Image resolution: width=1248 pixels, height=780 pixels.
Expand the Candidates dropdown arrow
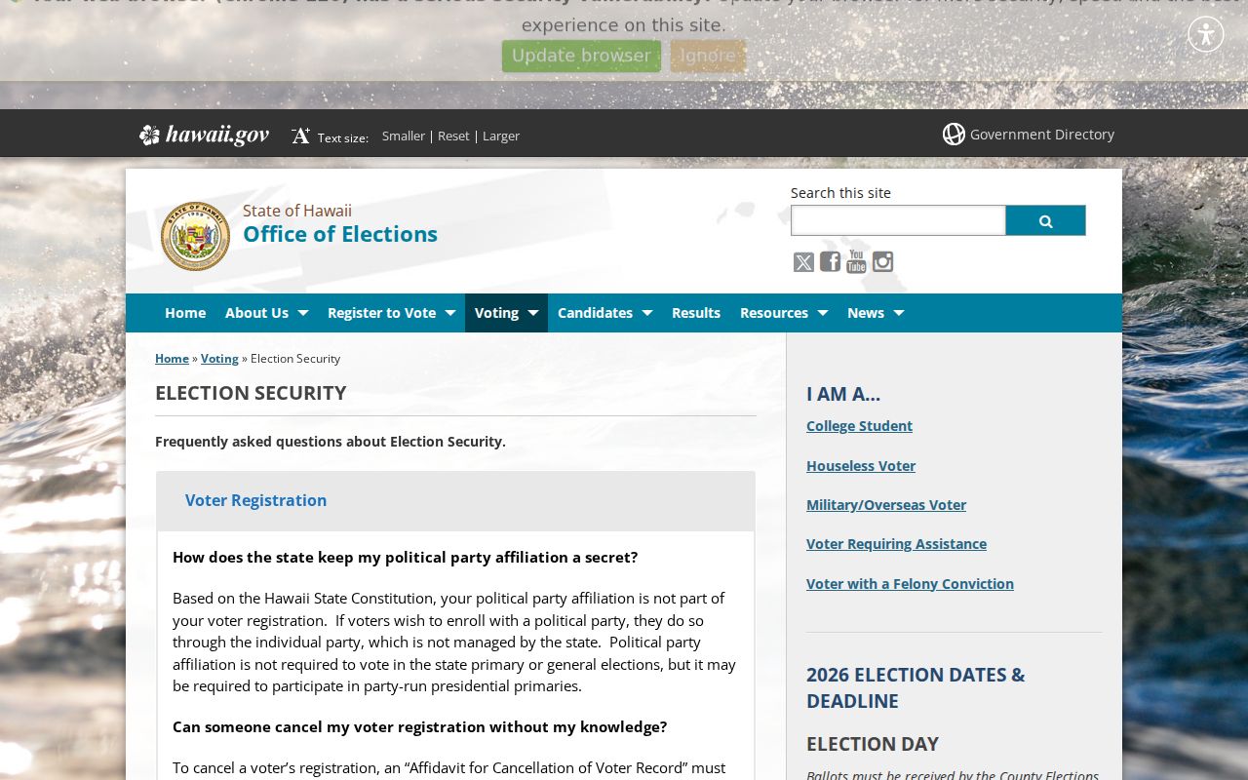[646, 313]
